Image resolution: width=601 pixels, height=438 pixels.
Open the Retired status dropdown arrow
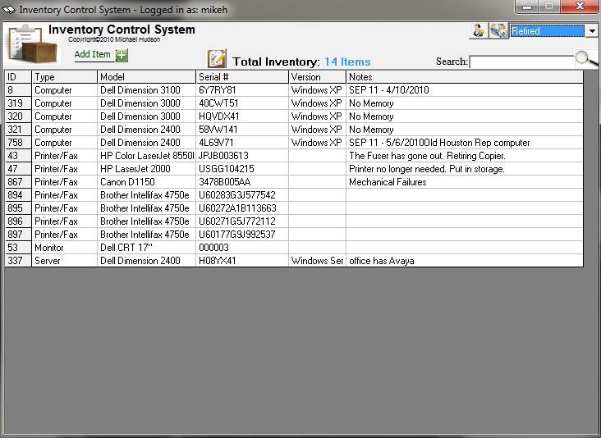[x=592, y=30]
